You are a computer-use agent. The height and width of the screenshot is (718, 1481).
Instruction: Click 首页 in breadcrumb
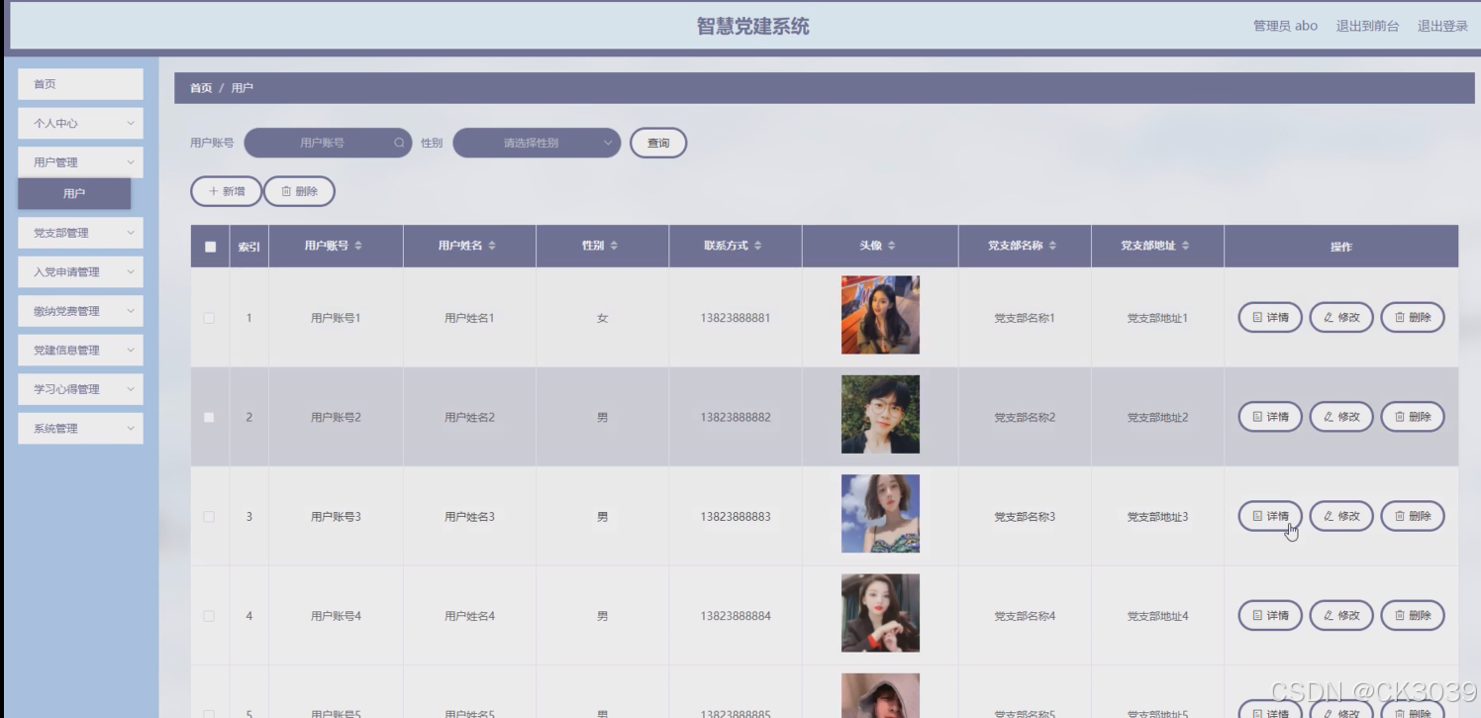[x=201, y=88]
